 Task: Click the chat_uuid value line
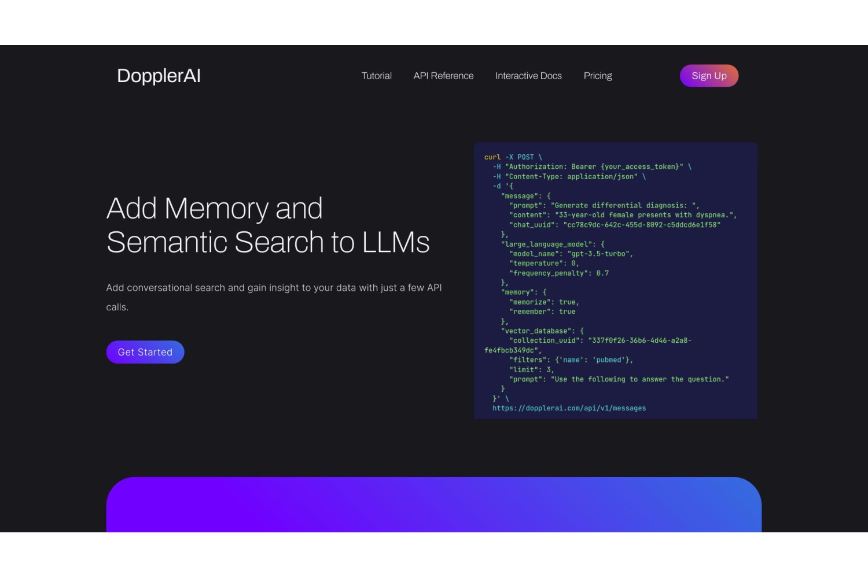click(x=615, y=225)
